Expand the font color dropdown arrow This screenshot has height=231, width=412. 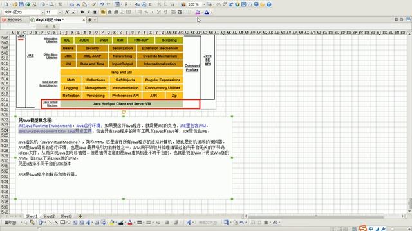pyautogui.click(x=211, y=12)
